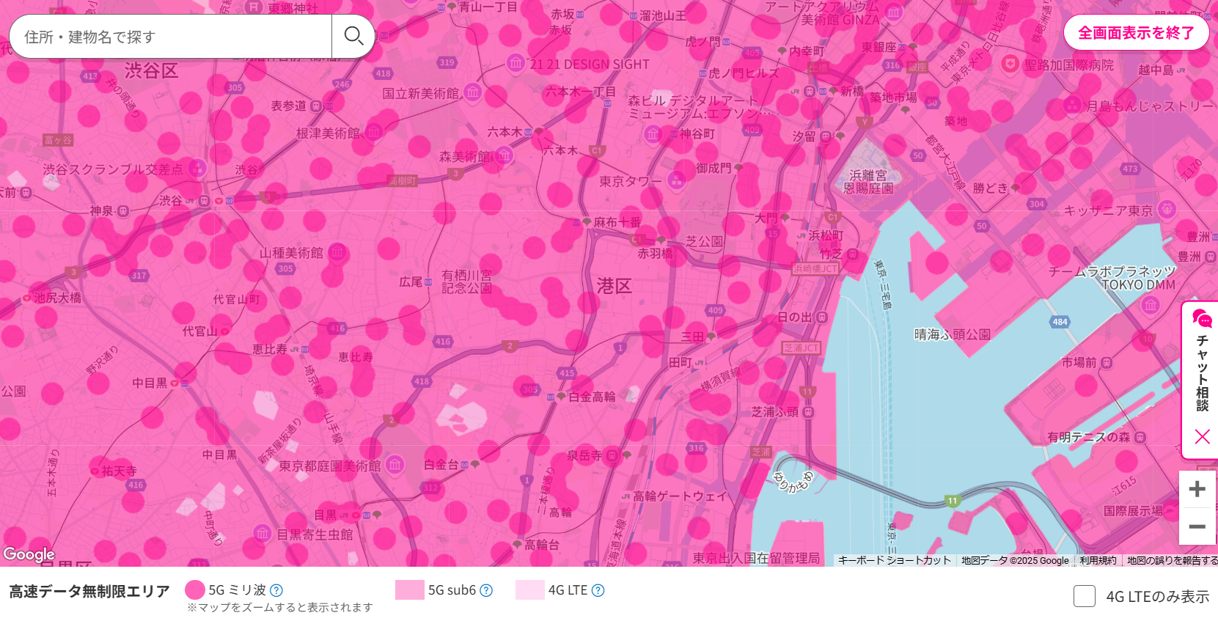Click the 5G millimeter wave color swatch
The height and width of the screenshot is (621, 1218).
195,590
